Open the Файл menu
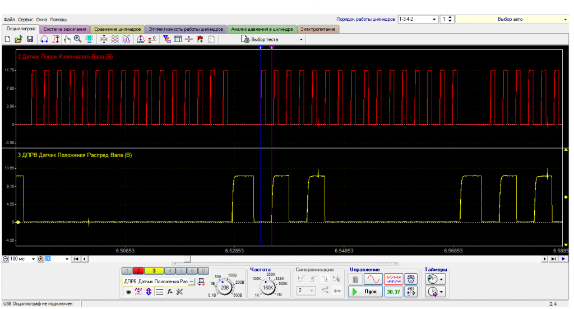574x309 pixels. pos(9,20)
